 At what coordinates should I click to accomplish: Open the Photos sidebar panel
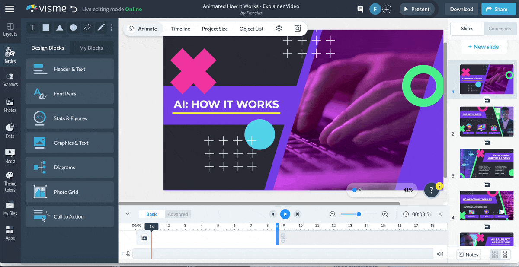point(10,105)
